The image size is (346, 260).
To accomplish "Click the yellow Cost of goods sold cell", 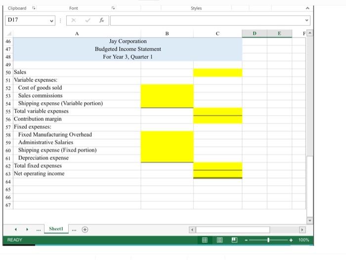I will (167, 88).
